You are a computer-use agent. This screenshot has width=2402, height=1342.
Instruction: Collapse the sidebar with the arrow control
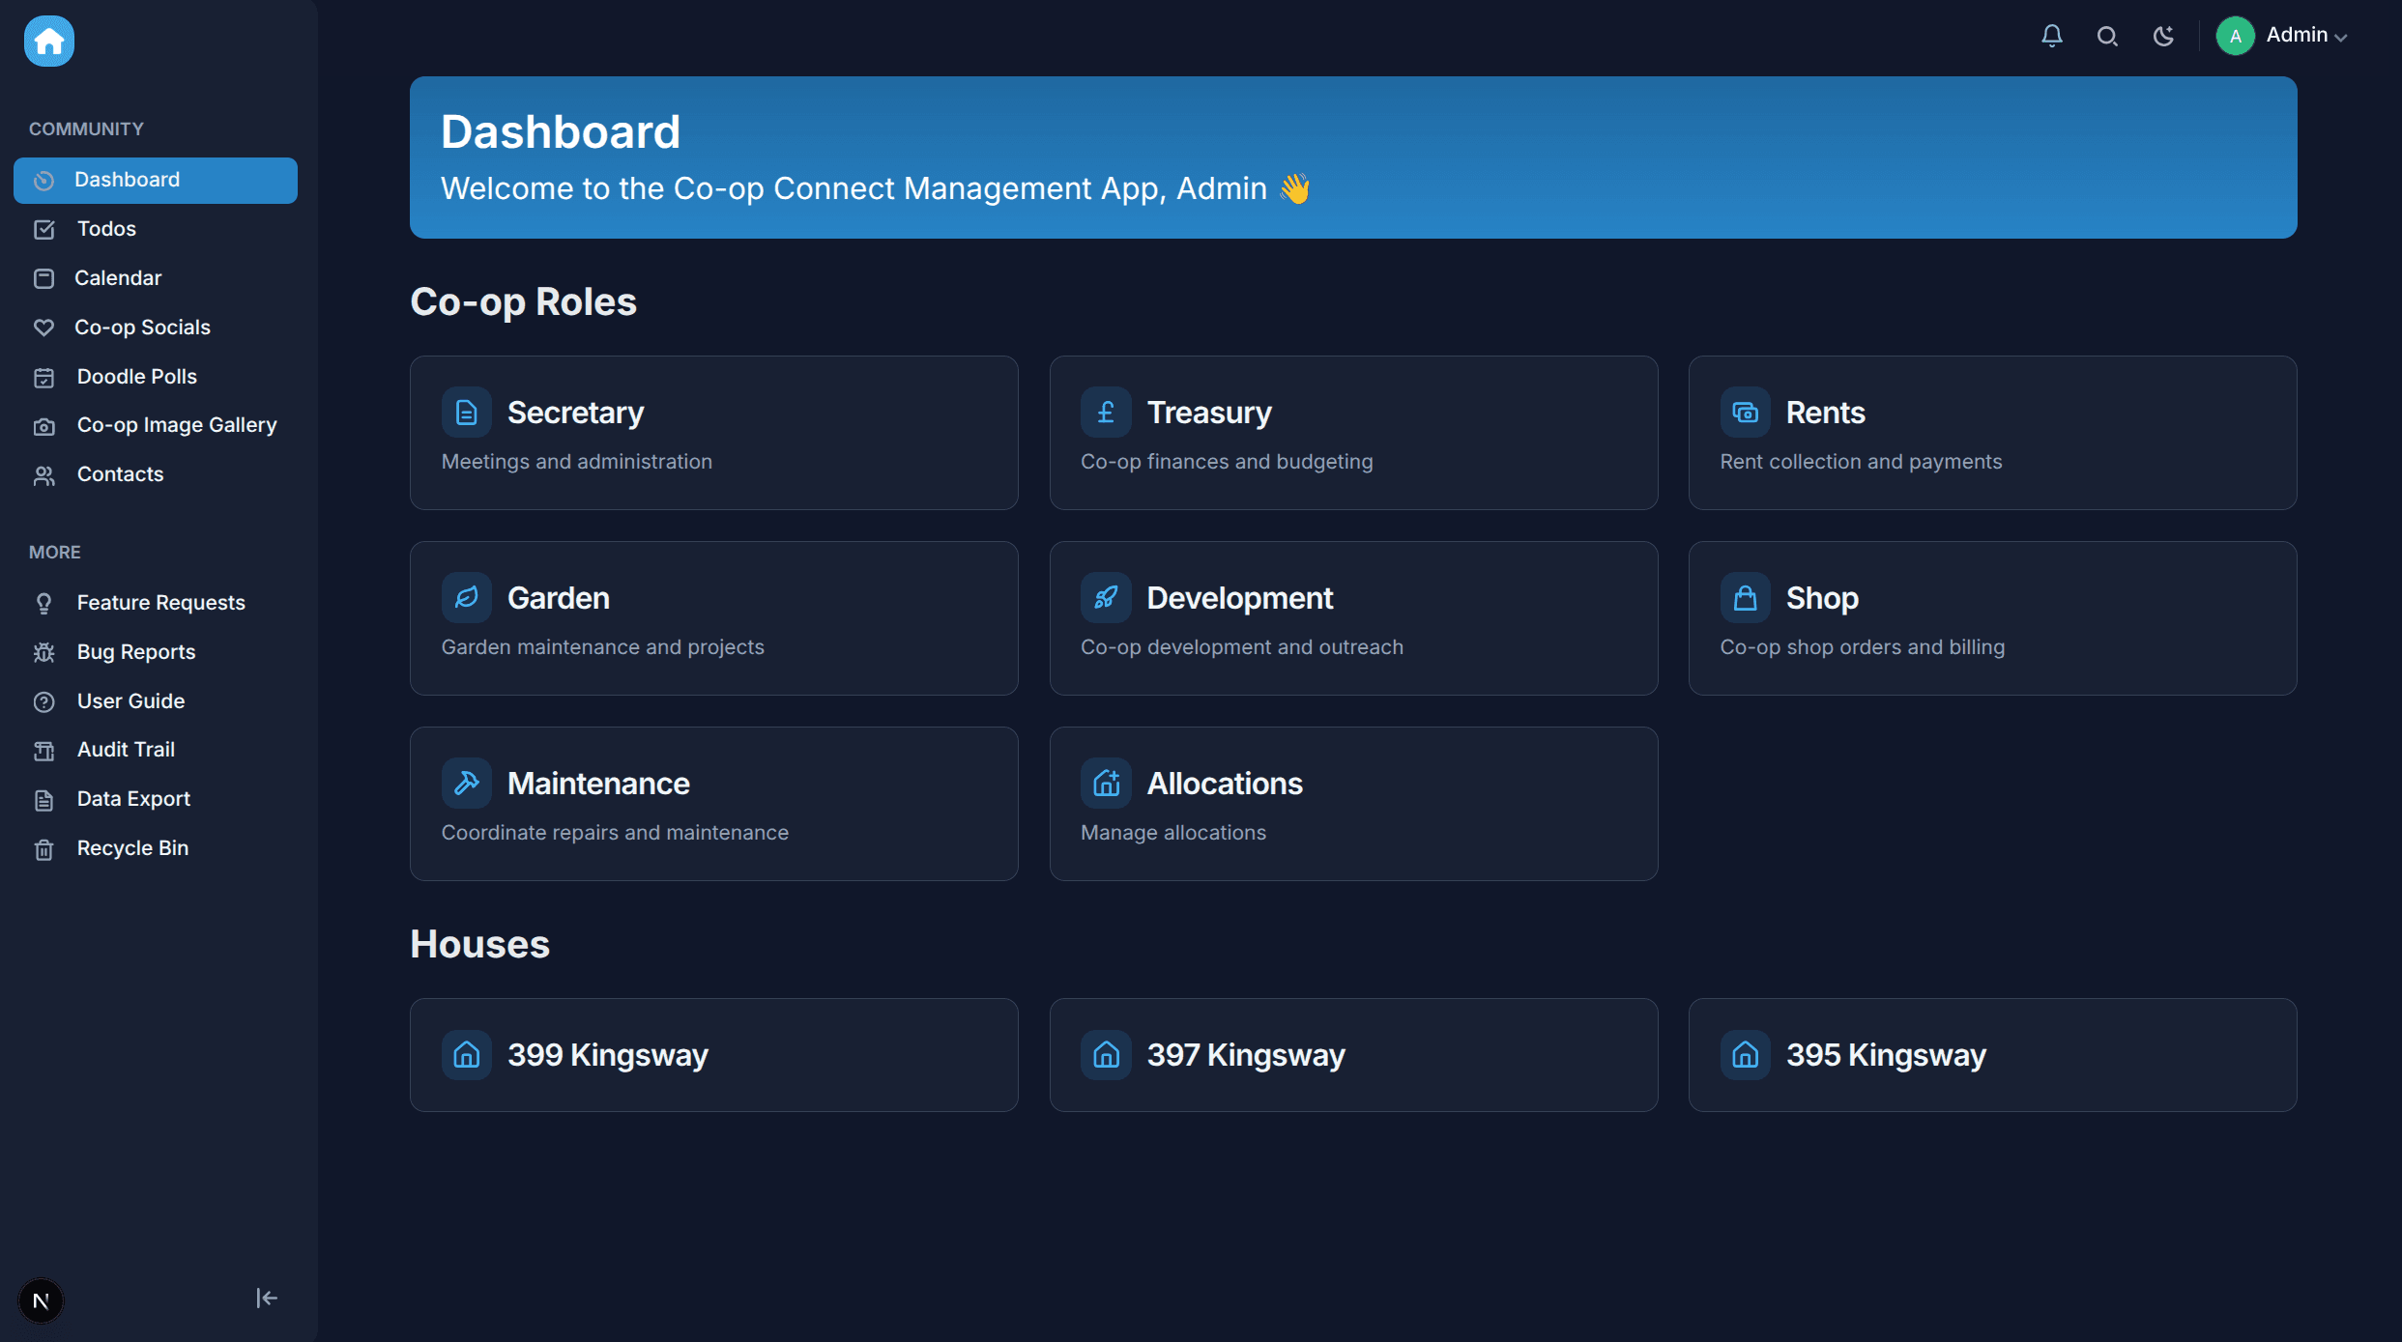[x=266, y=1298]
